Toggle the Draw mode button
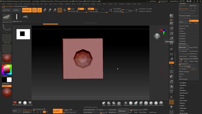Image resolution: width=202 pixels, height=114 pixels. pyautogui.click(x=39, y=10)
